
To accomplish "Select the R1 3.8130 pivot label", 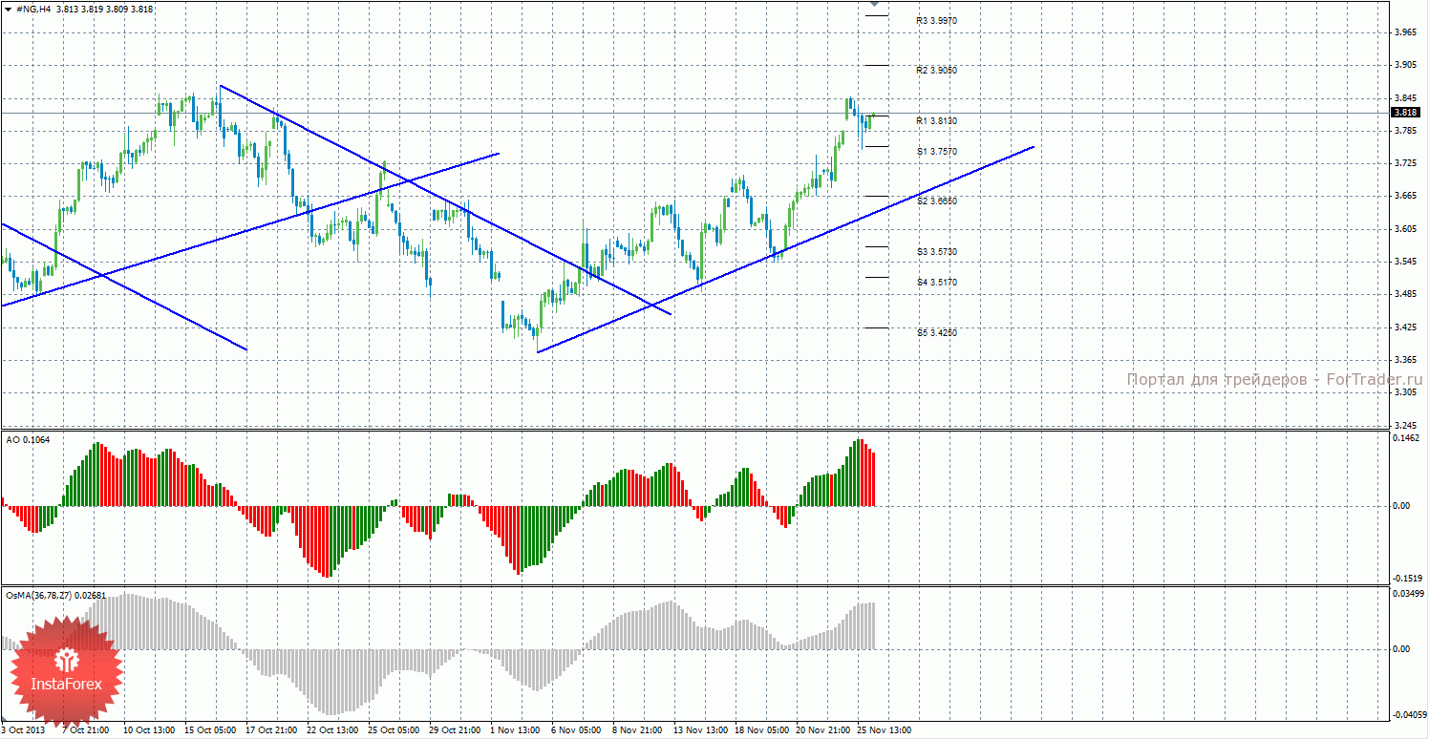I will click(937, 121).
